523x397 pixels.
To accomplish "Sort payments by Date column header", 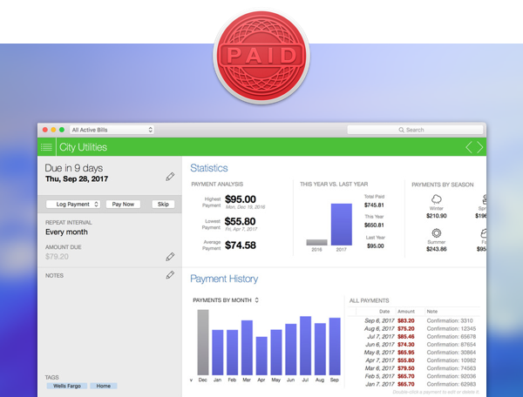I will click(x=384, y=312).
